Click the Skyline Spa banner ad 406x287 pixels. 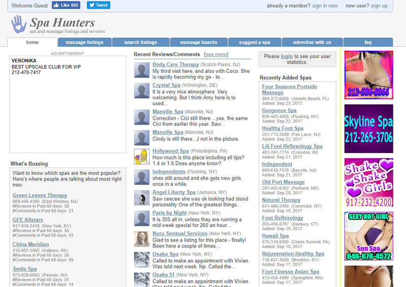click(368, 129)
